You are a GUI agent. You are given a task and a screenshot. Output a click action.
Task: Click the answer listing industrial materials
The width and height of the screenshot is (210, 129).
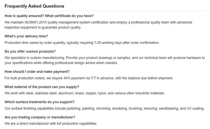[x=85, y=93]
